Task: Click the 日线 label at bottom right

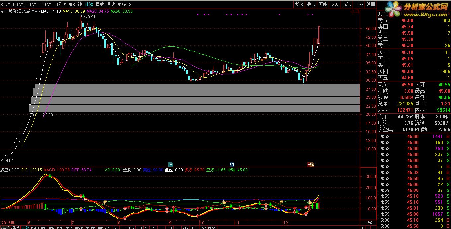Action: click(x=368, y=222)
